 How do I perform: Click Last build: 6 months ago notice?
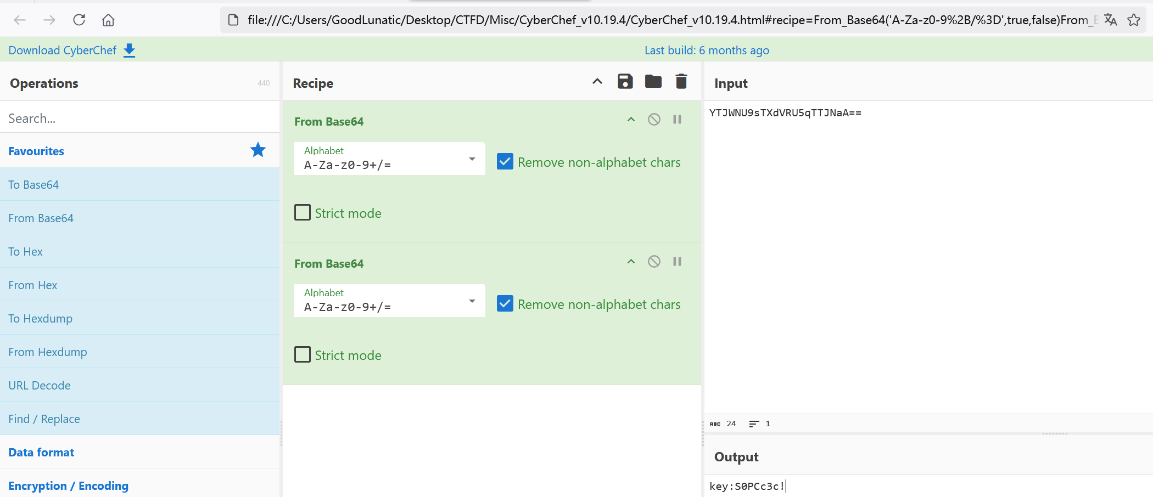coord(707,50)
